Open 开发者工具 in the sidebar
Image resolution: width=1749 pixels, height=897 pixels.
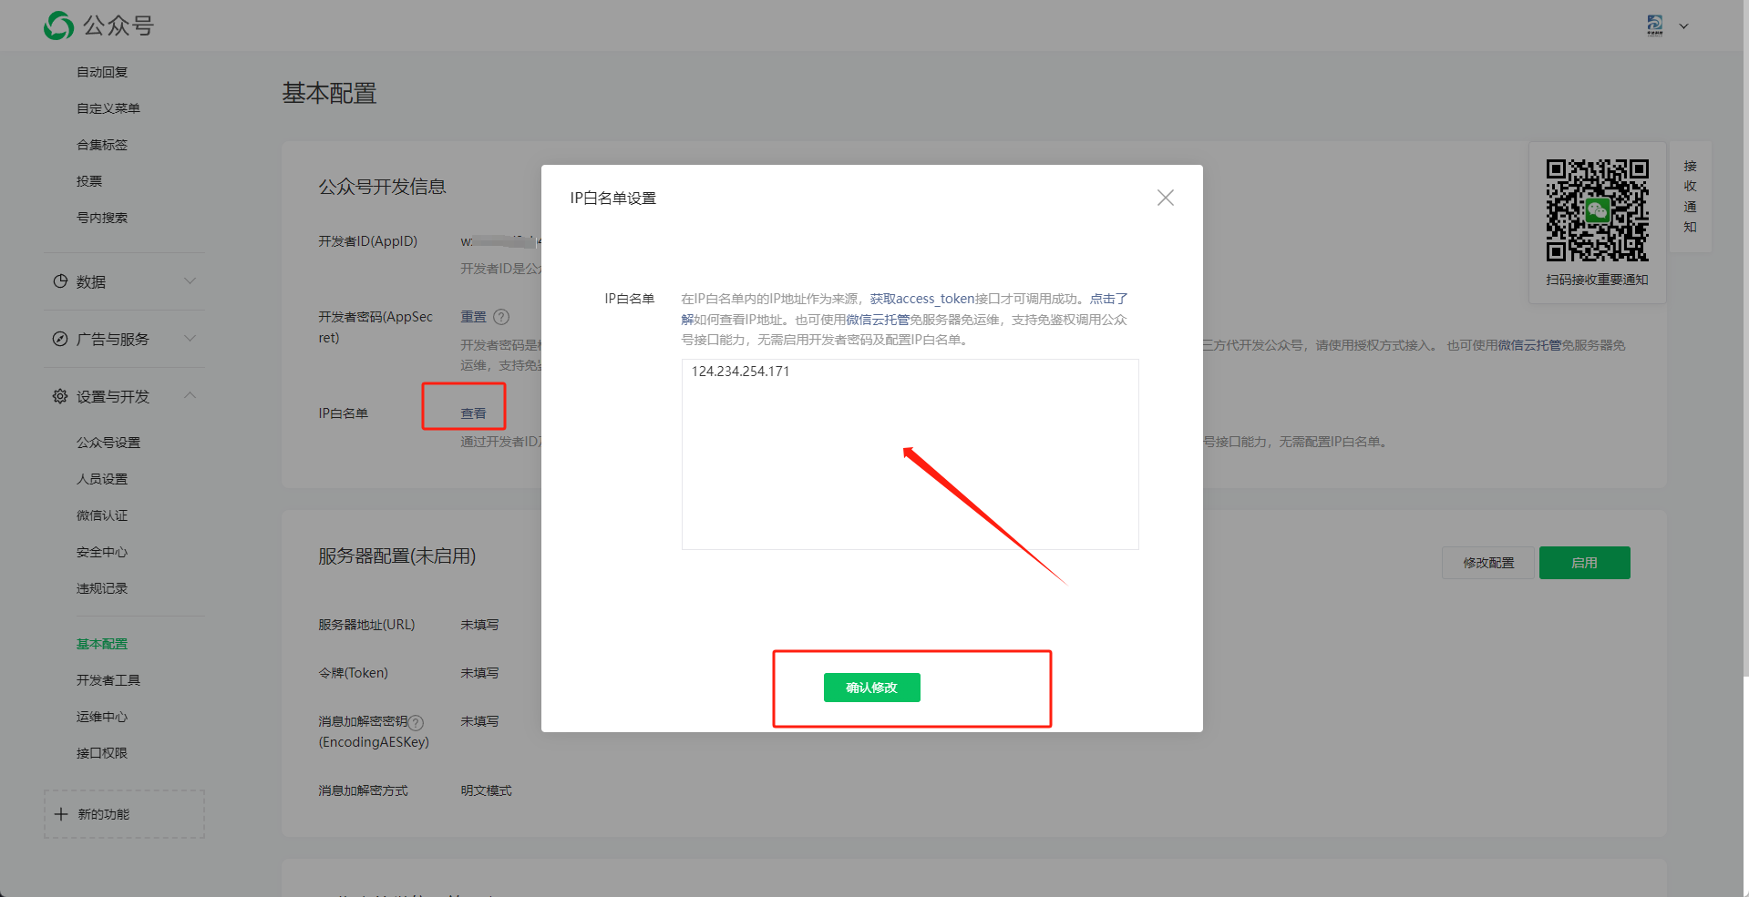click(108, 680)
